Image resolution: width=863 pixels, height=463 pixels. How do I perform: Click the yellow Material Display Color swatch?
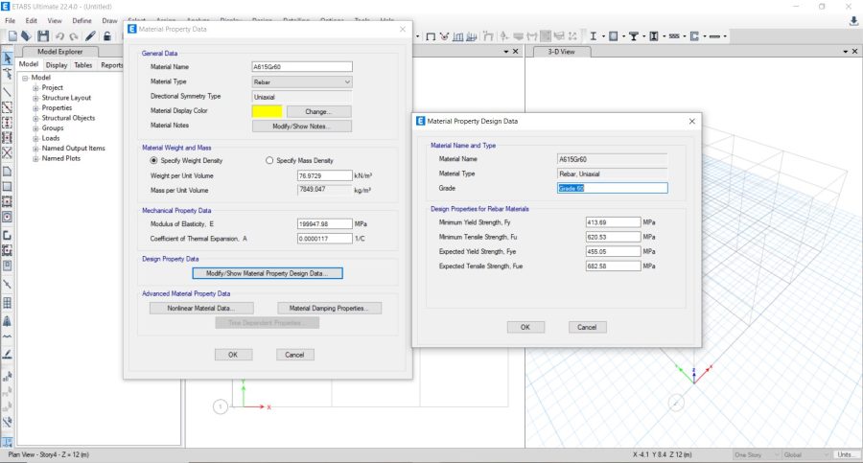click(x=267, y=112)
